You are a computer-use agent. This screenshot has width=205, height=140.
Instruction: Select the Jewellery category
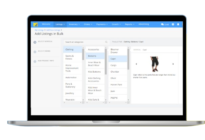coord(73,93)
